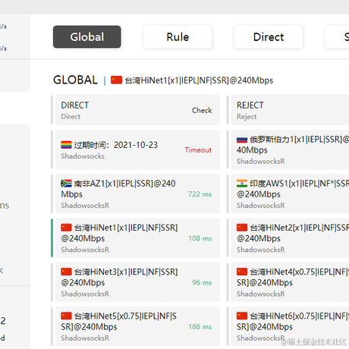Click the flag icon on 台湾HiNet4 card
Screen dimensions: 349x349
click(x=242, y=272)
